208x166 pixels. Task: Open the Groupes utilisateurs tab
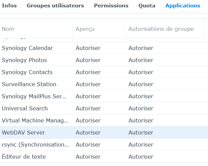[x=55, y=6]
